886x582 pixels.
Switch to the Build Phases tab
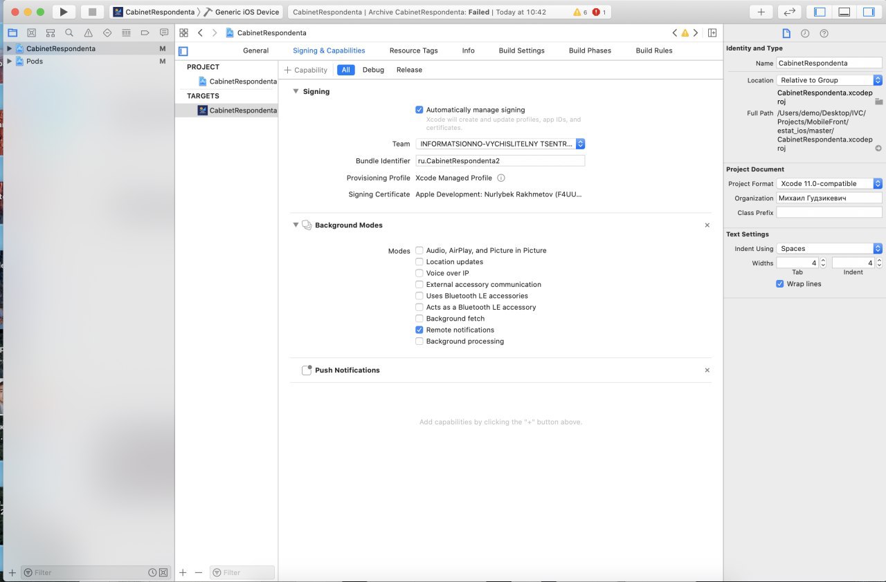[590, 50]
